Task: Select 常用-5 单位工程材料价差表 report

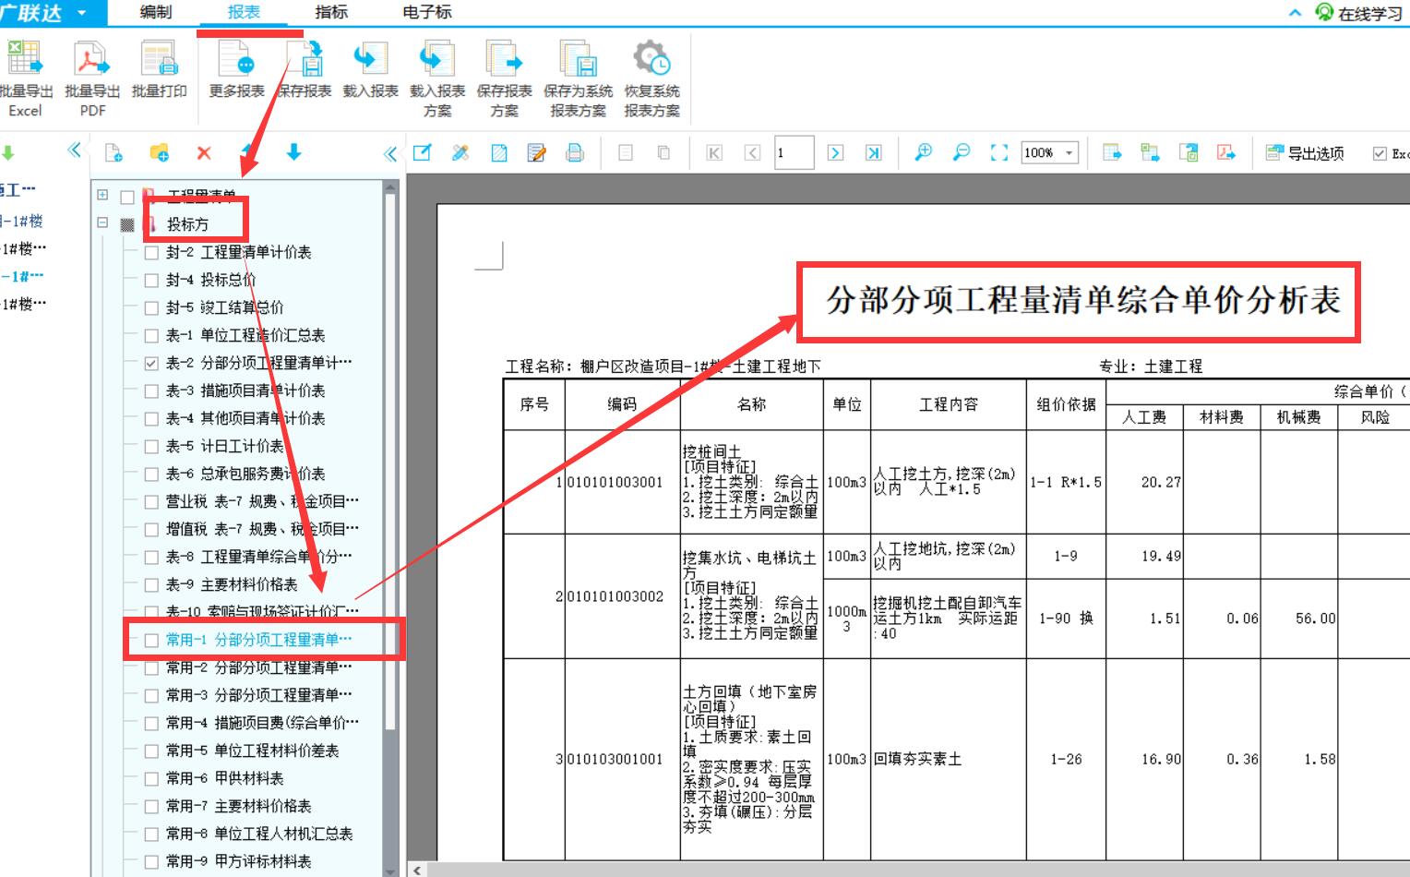Action: [x=252, y=751]
